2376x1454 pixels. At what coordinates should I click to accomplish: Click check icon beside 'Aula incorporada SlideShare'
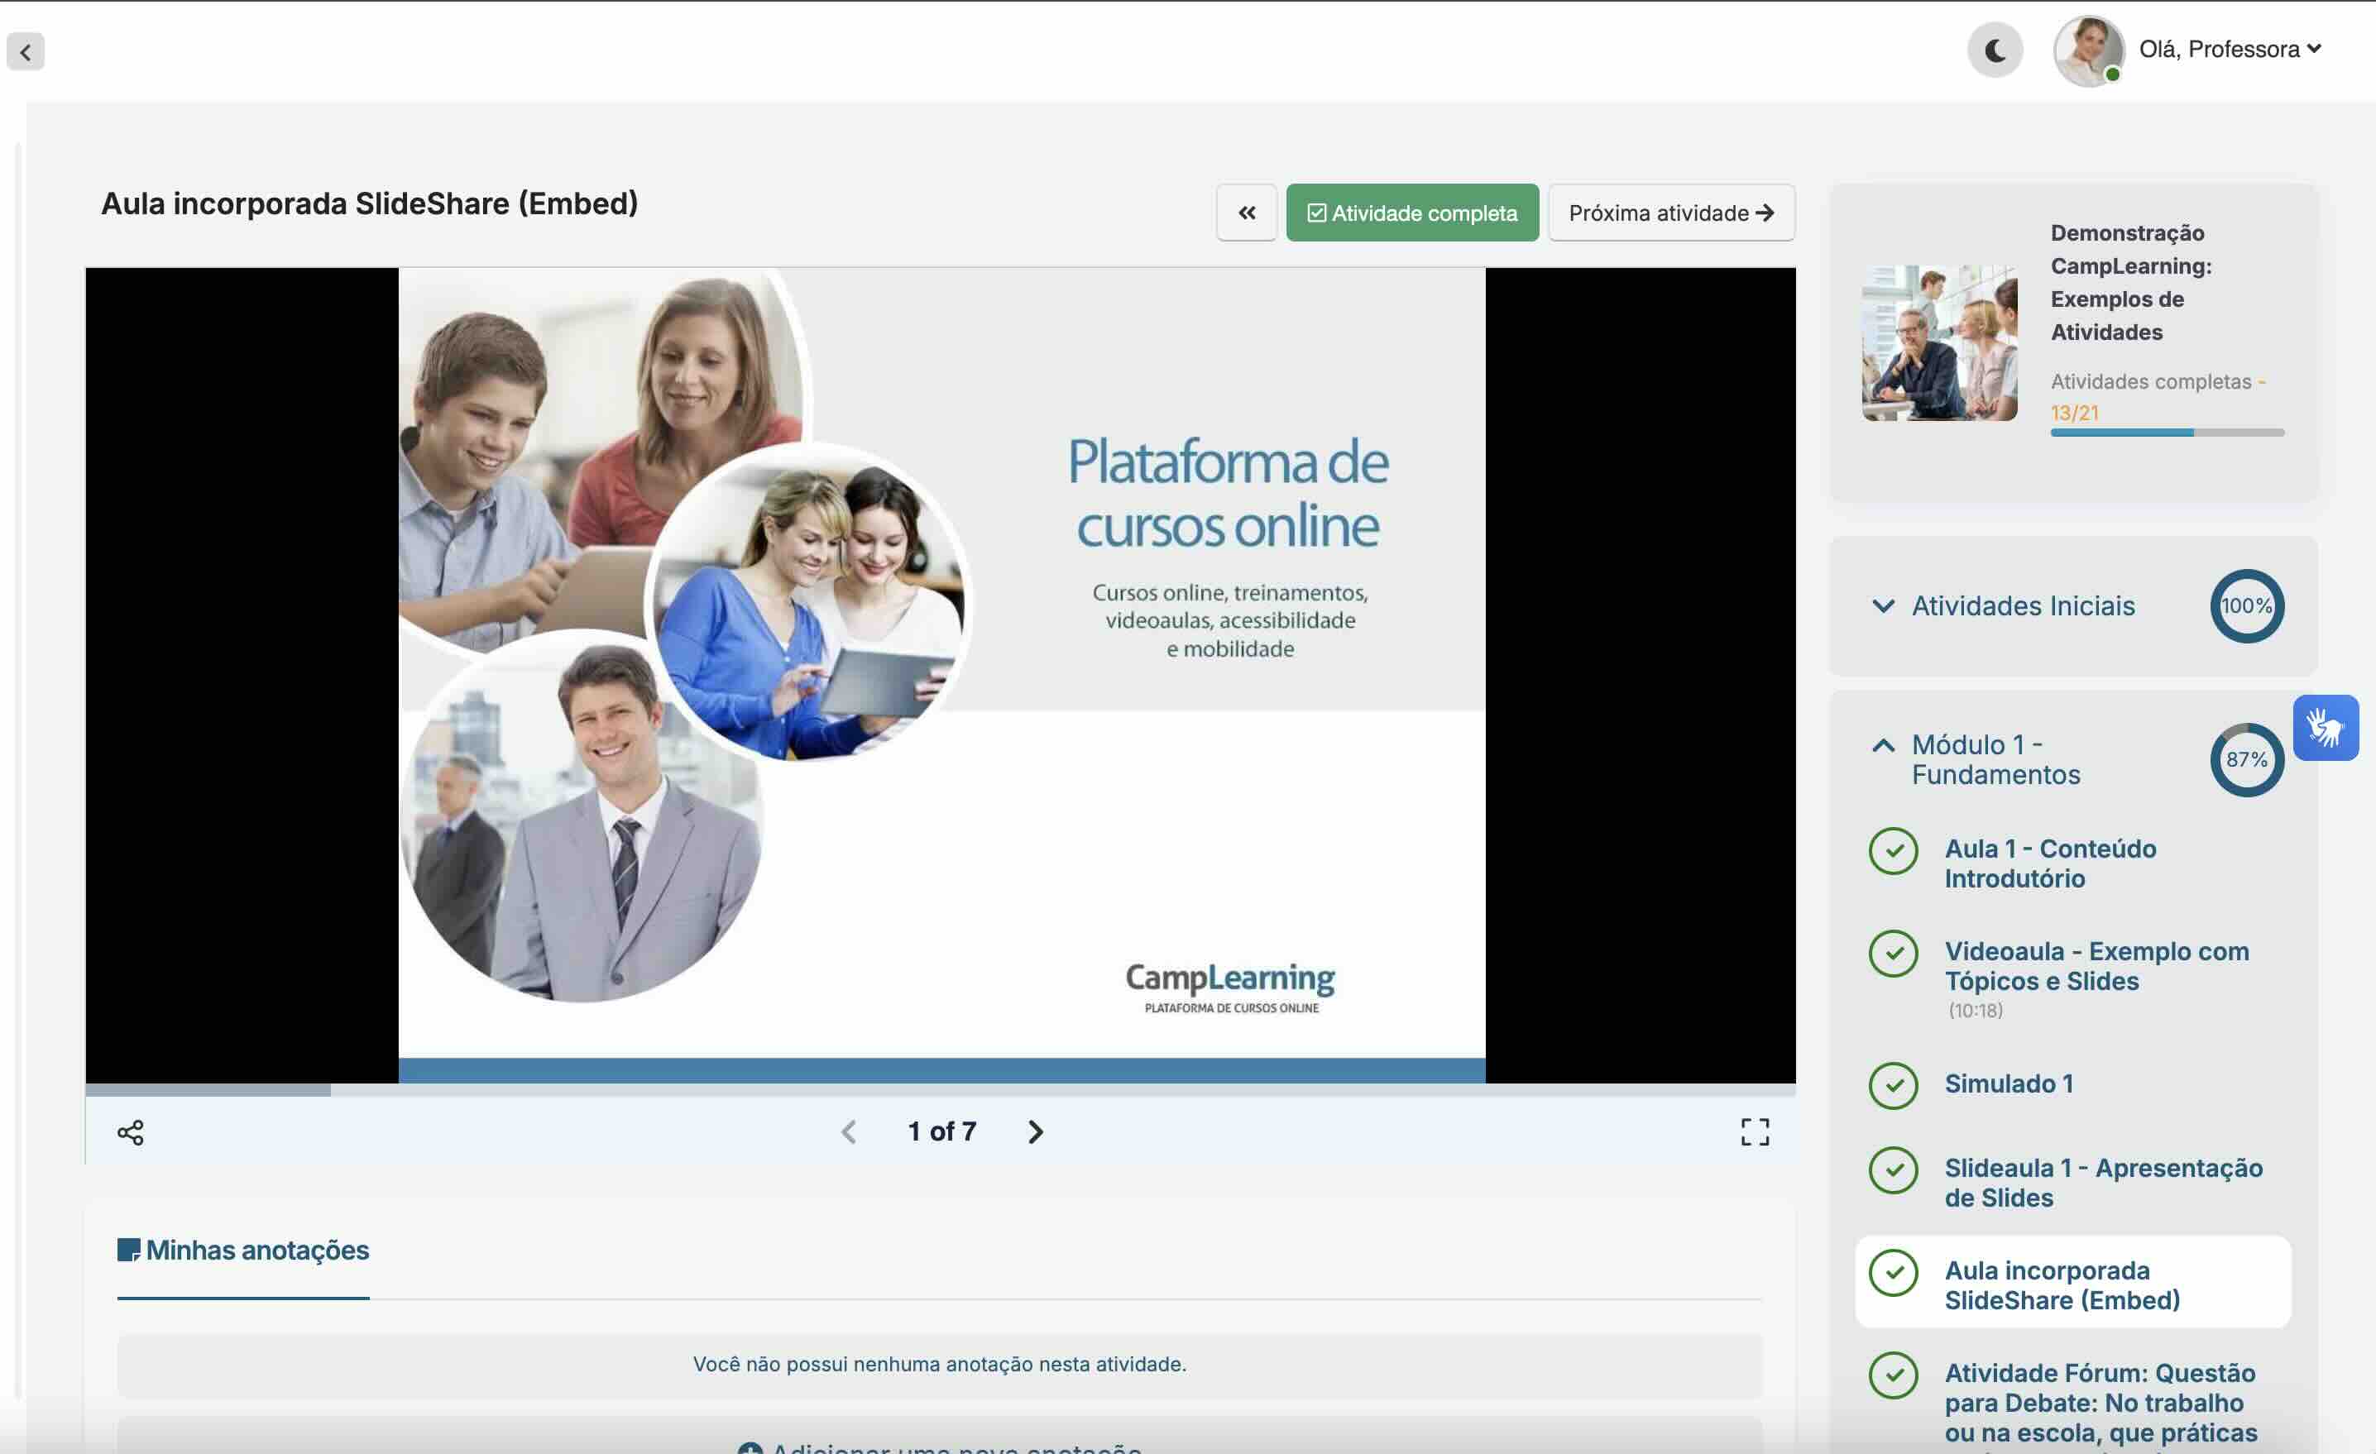1893,1273
